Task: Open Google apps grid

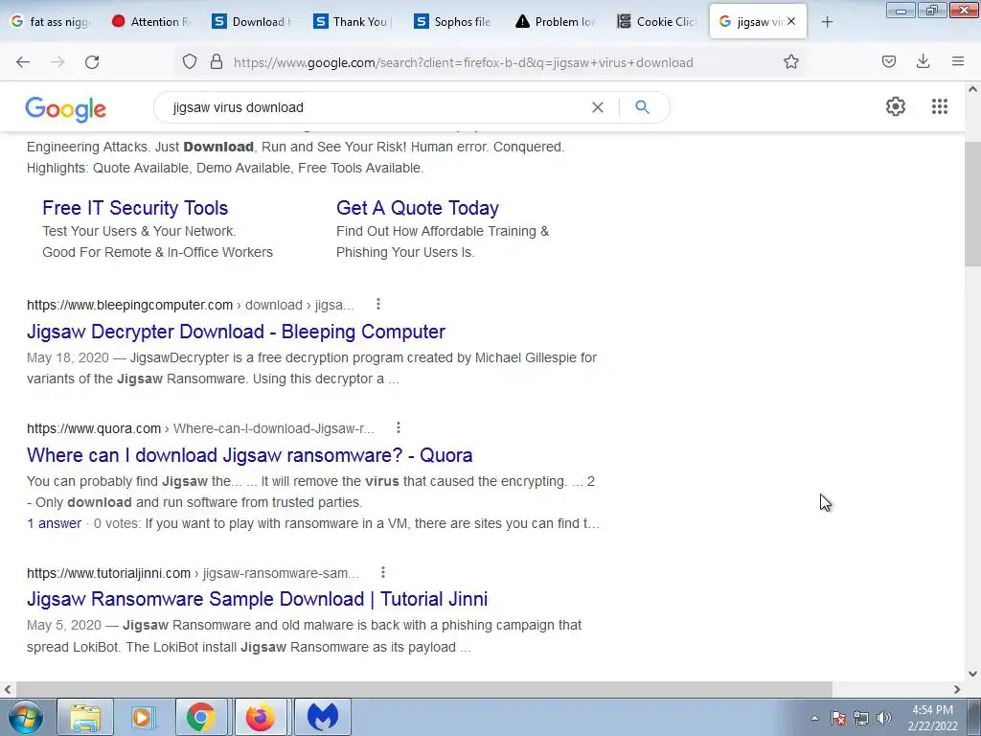Action: coord(939,106)
